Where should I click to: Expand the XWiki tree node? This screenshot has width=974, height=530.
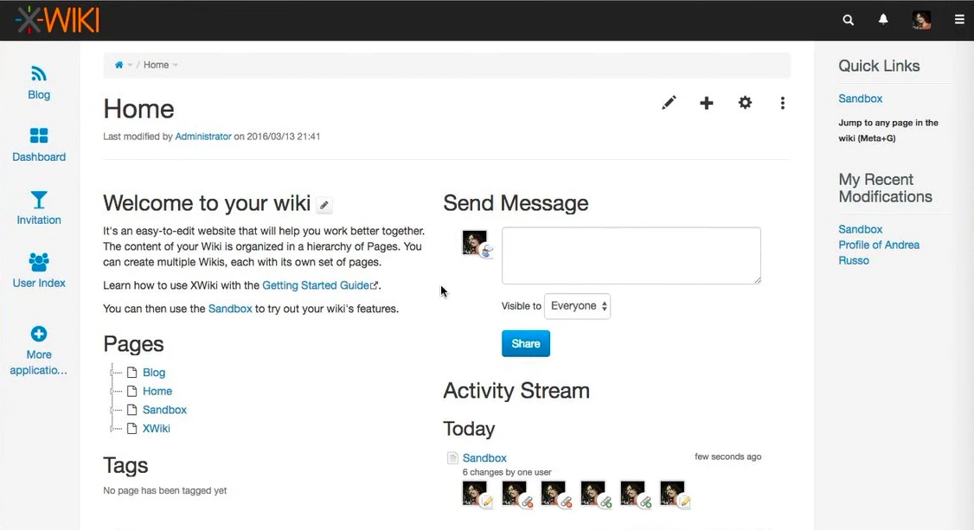click(112, 428)
